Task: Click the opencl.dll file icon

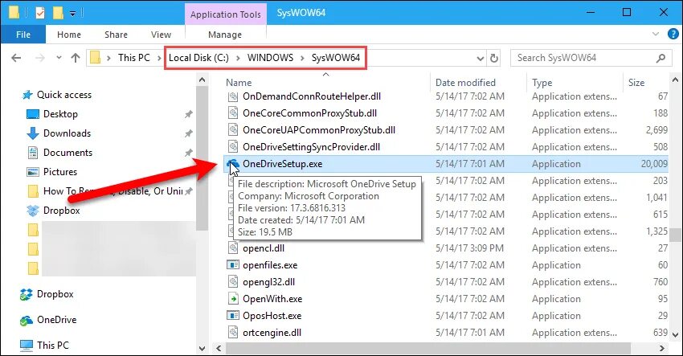Action: point(233,248)
